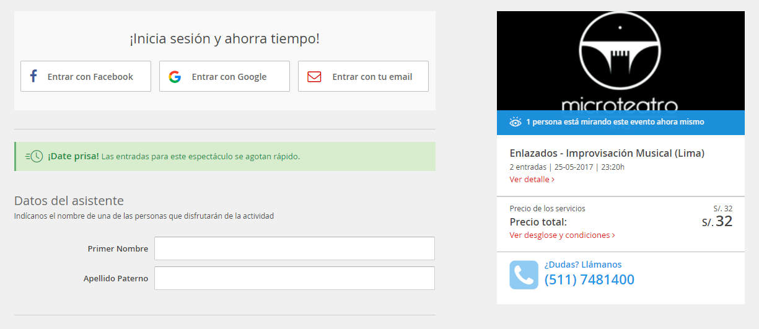
Task: Click the blue phone icon
Action: 524,275
